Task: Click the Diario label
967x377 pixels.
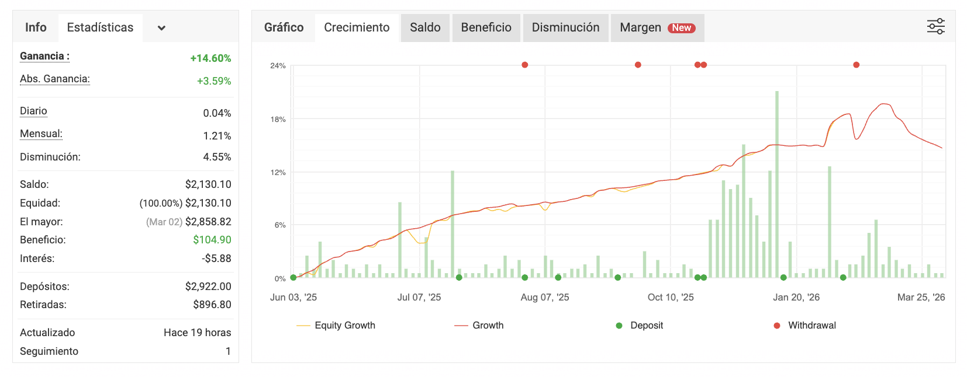Action: (x=33, y=111)
